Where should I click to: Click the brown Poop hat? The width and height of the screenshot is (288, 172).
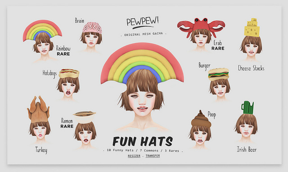[201, 119]
